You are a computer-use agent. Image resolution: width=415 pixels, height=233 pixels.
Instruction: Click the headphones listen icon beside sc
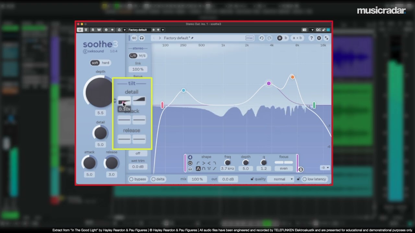pyautogui.click(x=142, y=38)
